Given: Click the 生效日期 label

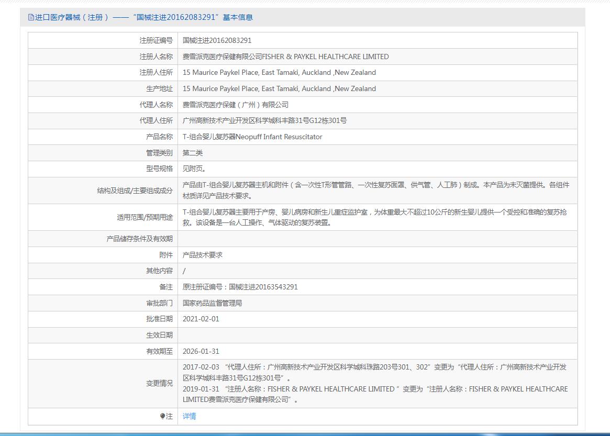Looking at the screenshot, I should (x=159, y=336).
